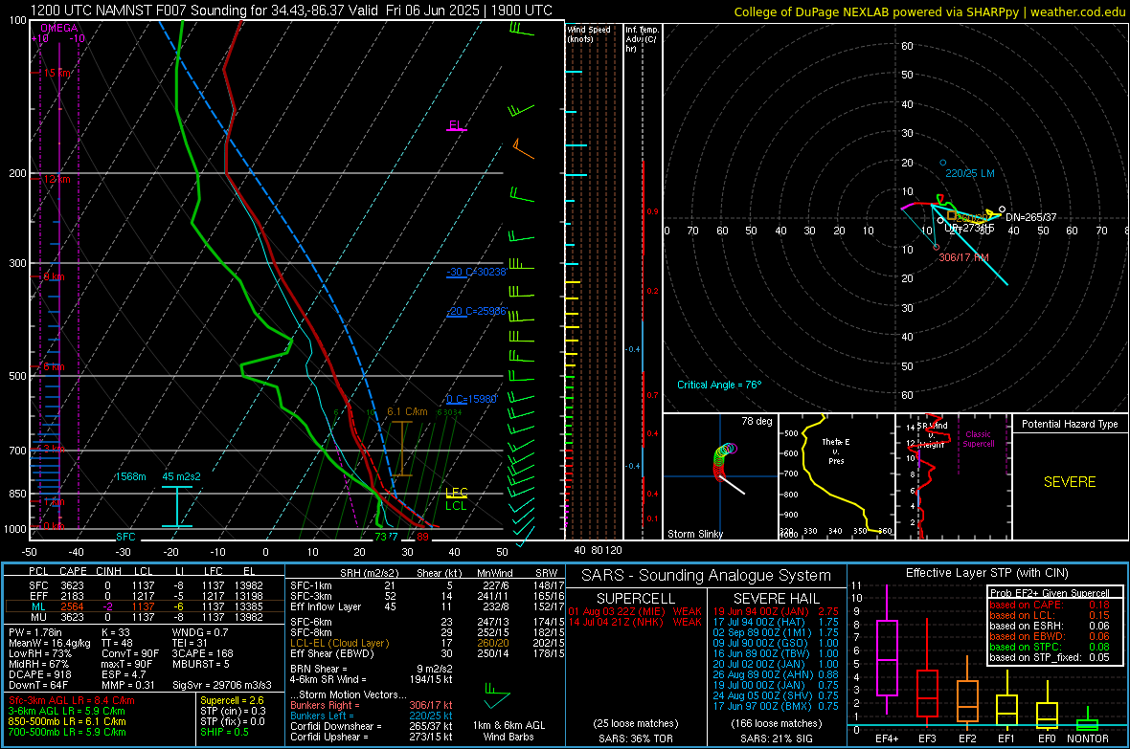Click the 'DCAPE = 918' value
Image resolution: width=1130 pixels, height=749 pixels.
click(x=39, y=674)
